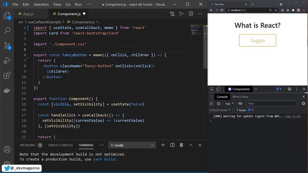Close the DevTools console drawer
Viewport: 308px width, 173px height.
point(304,97)
